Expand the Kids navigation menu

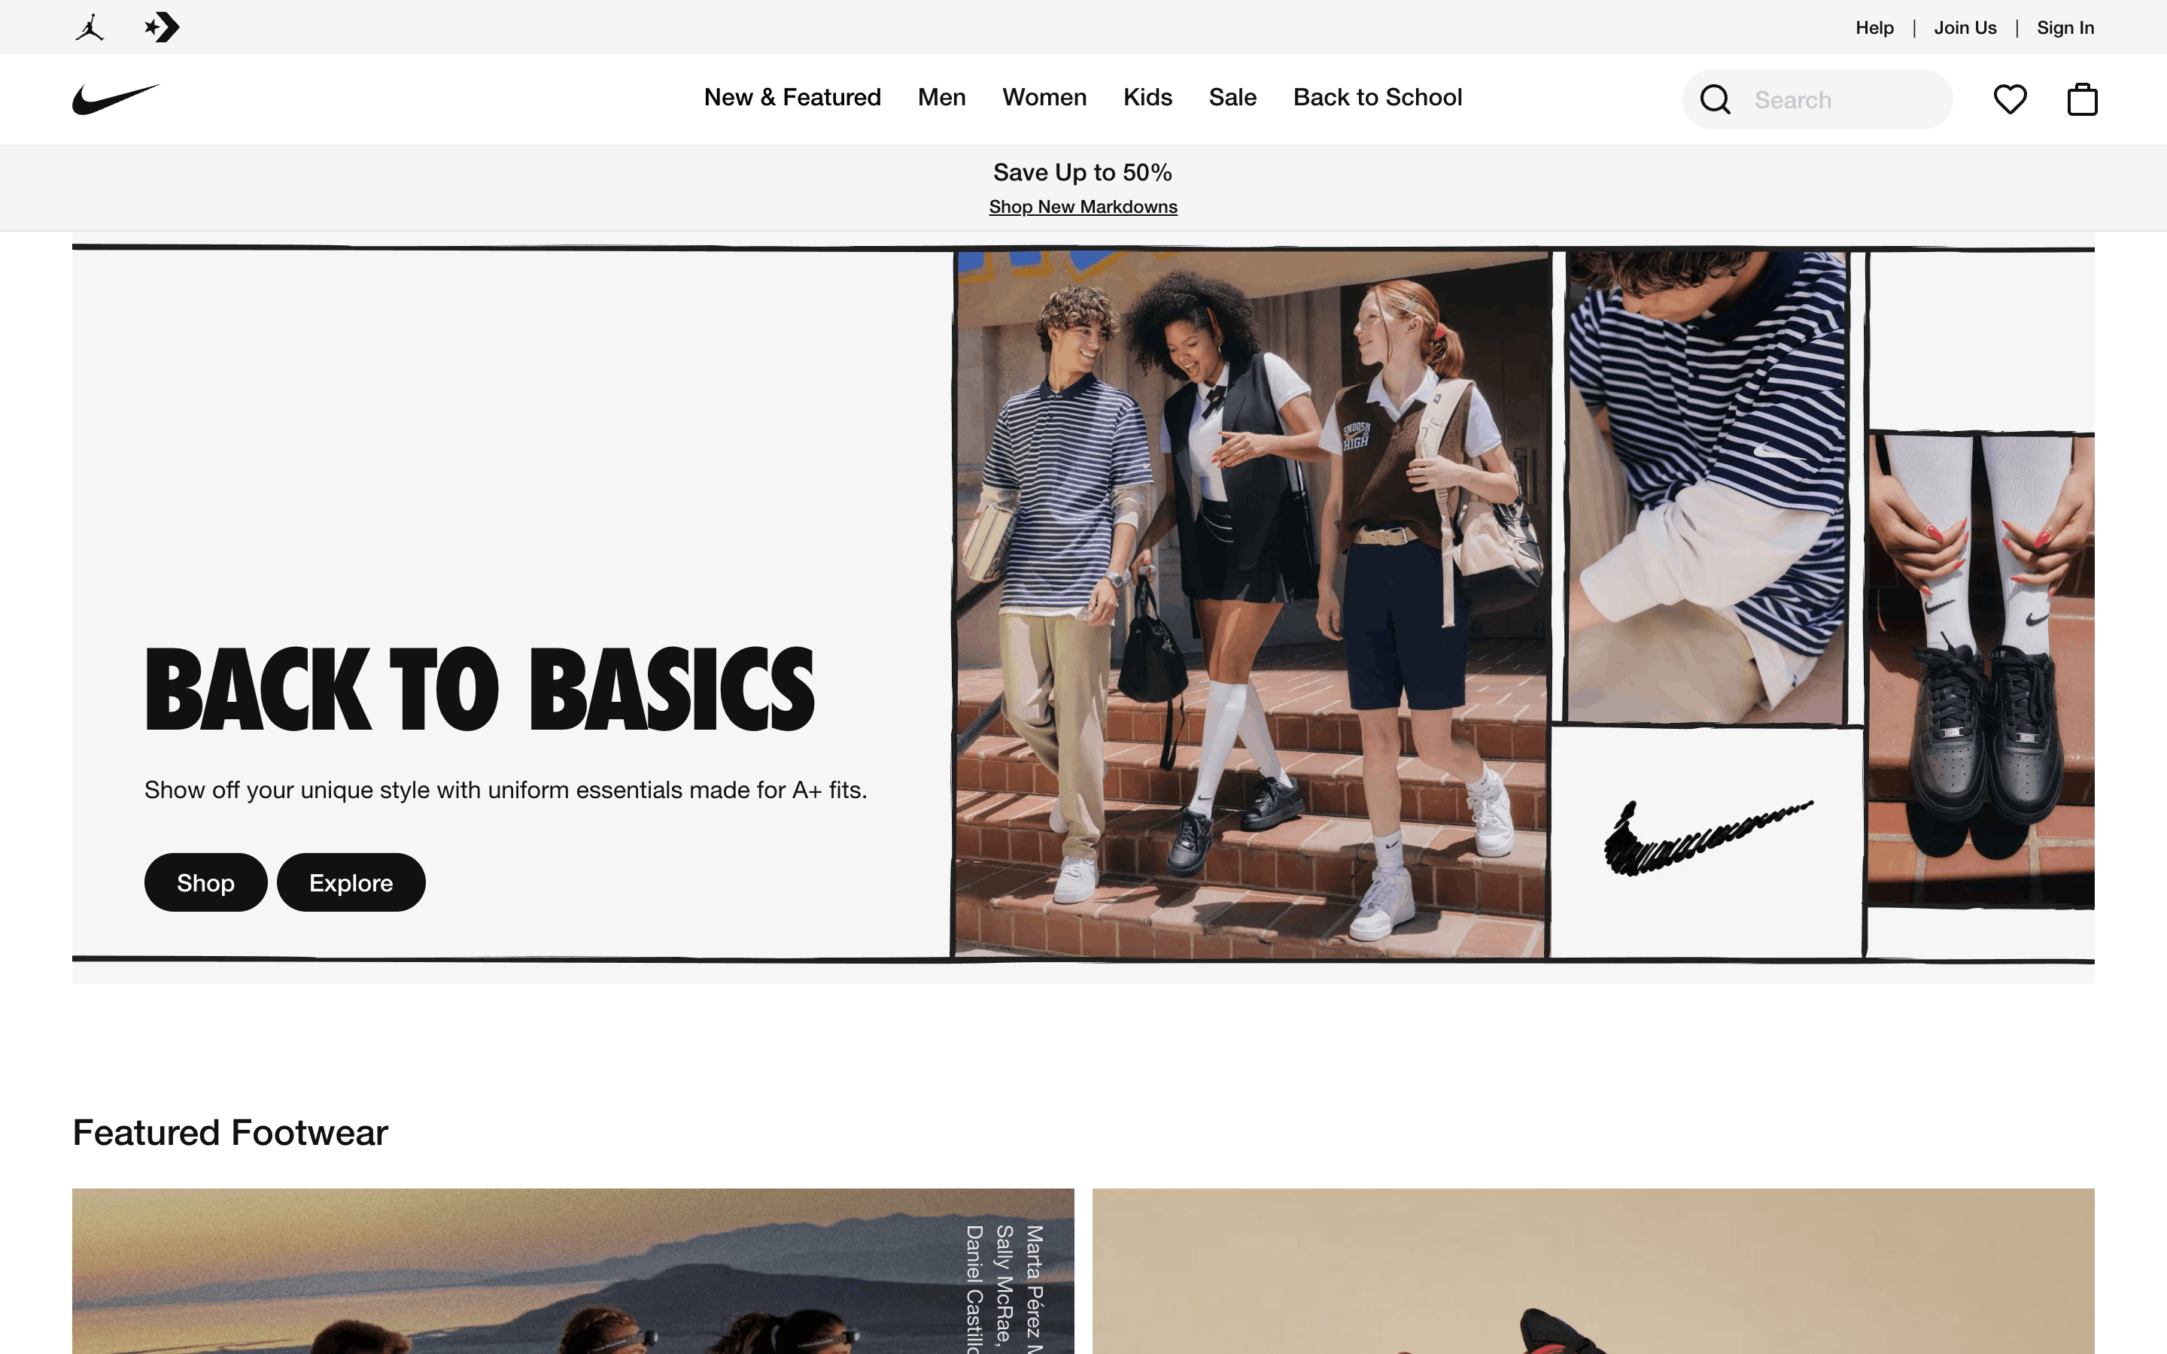click(x=1147, y=97)
